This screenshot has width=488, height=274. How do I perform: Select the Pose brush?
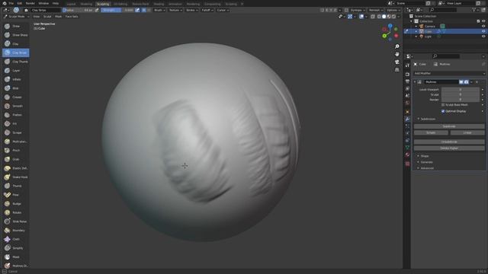(x=15, y=195)
